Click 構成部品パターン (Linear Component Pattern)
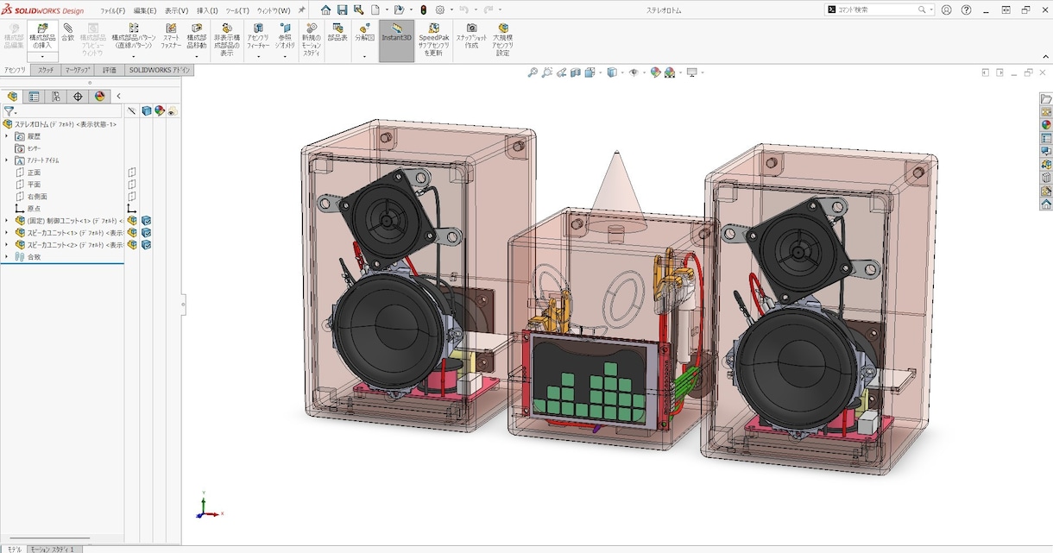1053x553 pixels. 133,38
